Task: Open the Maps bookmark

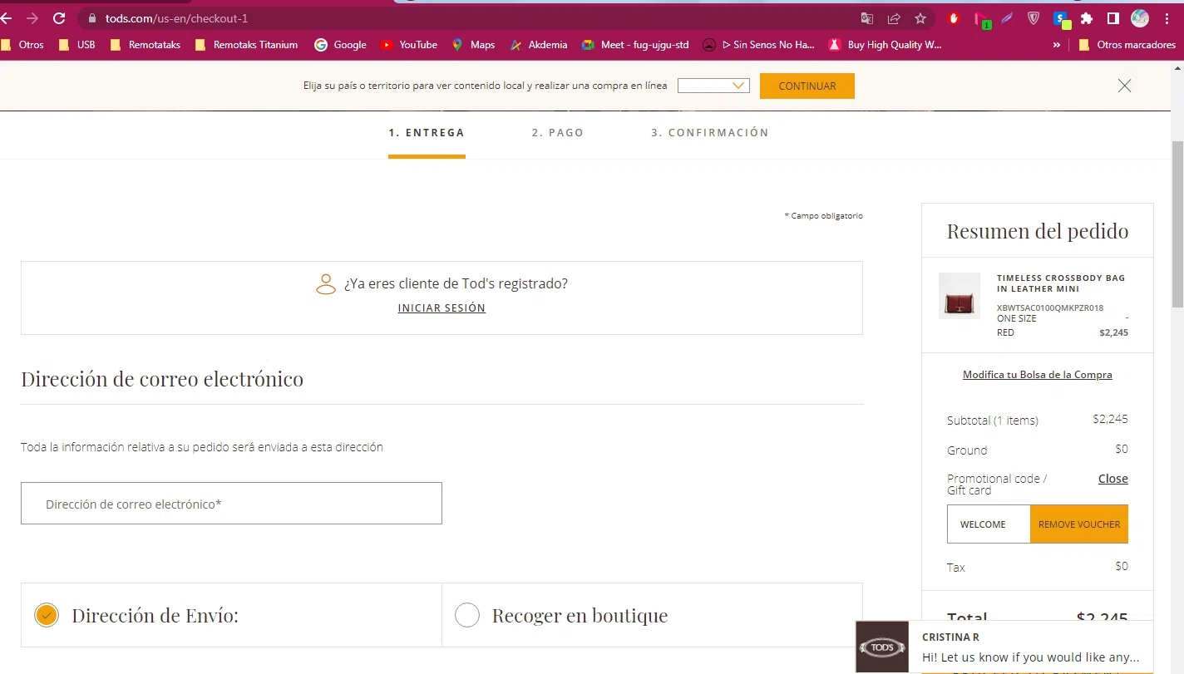Action: point(473,45)
